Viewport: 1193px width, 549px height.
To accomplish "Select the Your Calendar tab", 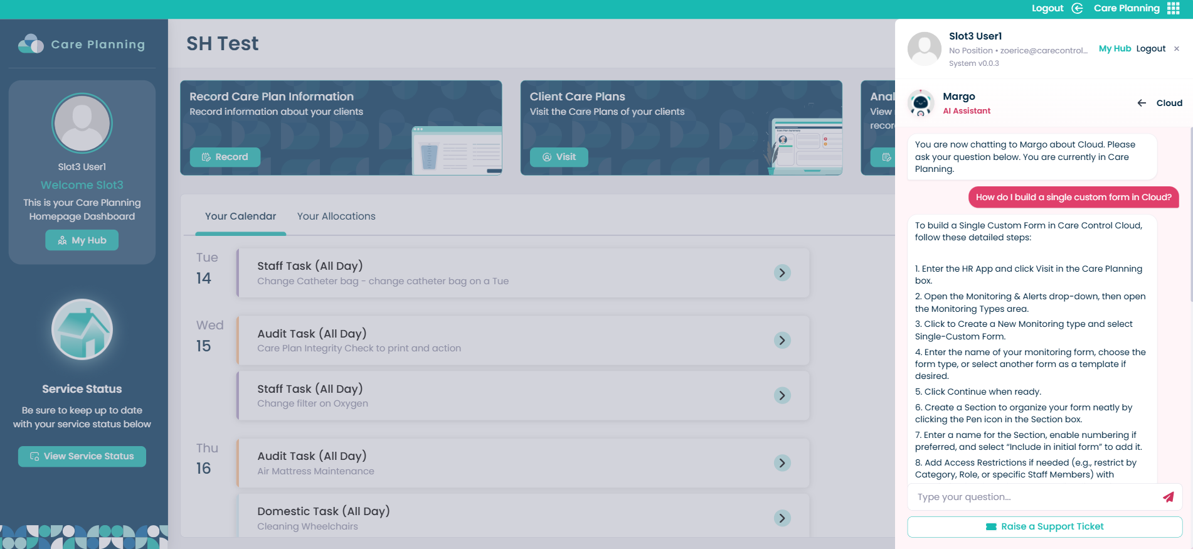I will pos(240,216).
